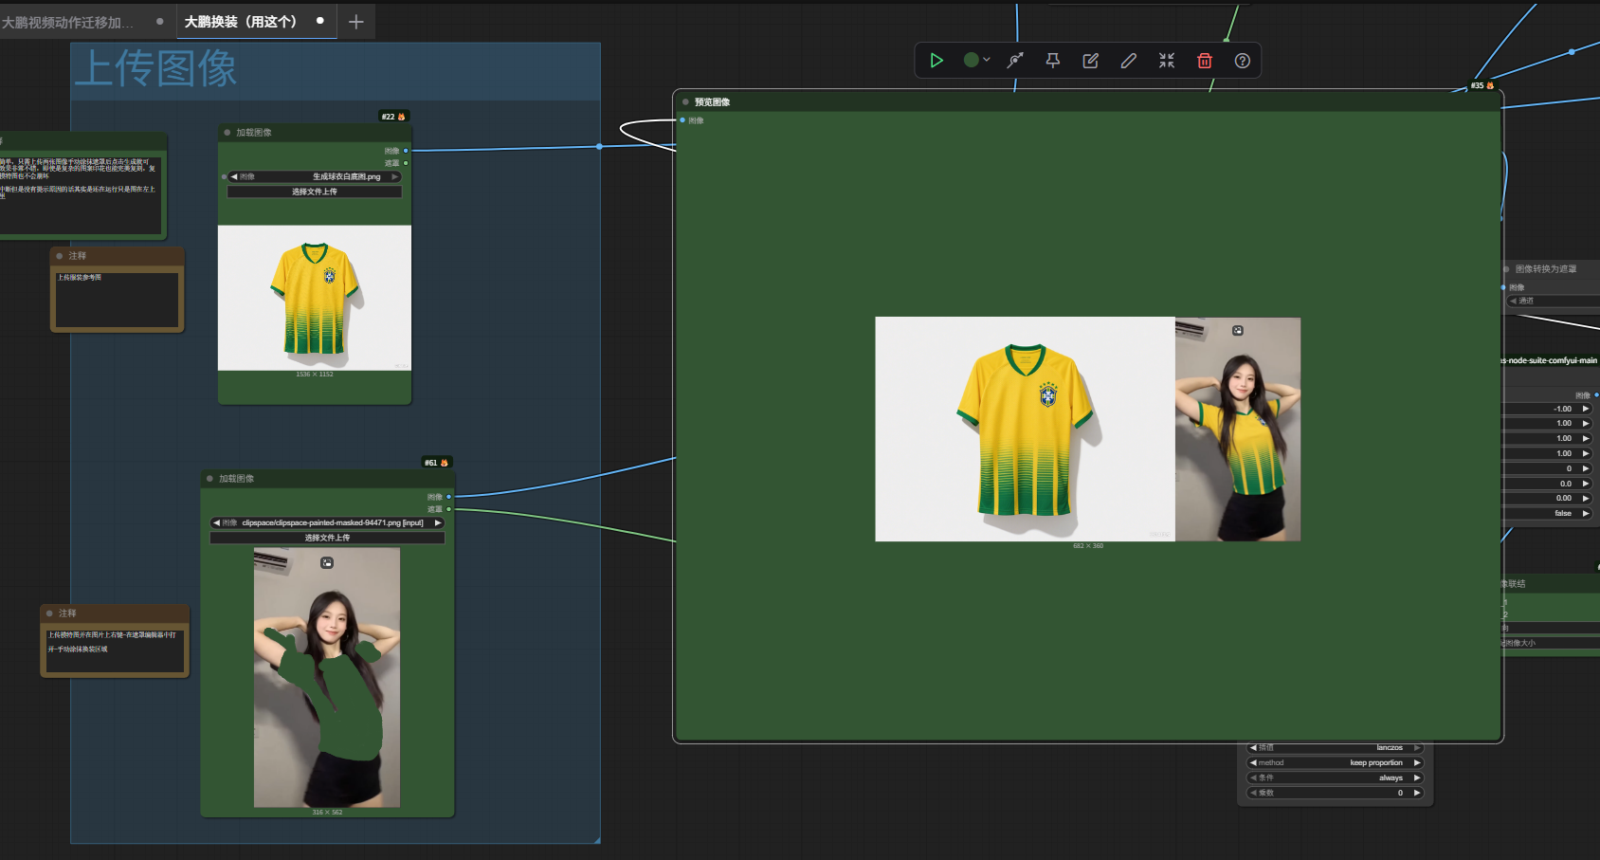Click the jersey preview in the 预览图像 node
Screen dimensions: 1600x860
pyautogui.click(x=1025, y=429)
